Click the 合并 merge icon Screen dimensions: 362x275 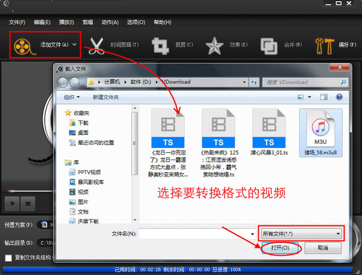[x=268, y=45]
